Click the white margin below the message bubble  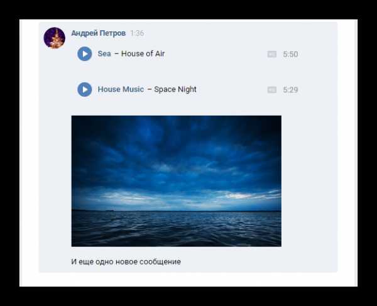(188, 280)
